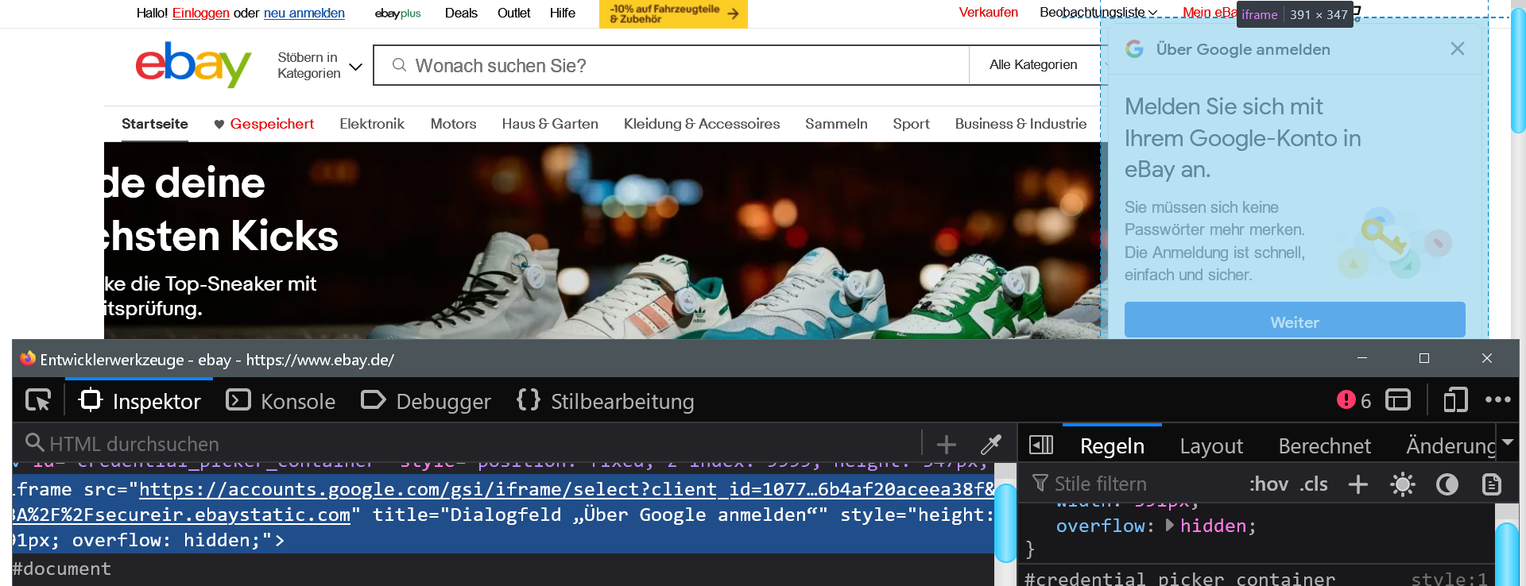Open the Stöbern in Kategorien dropdown
Image resolution: width=1526 pixels, height=586 pixels.
pyautogui.click(x=320, y=66)
